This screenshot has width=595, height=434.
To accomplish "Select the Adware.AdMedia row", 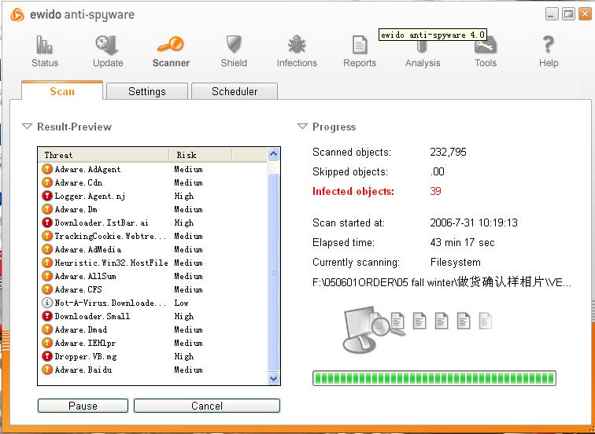I will coord(153,249).
